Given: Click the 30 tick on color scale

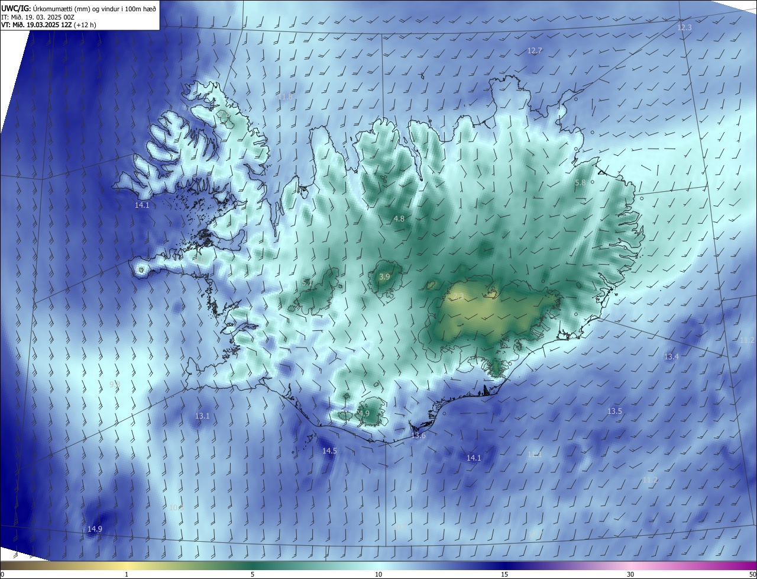Looking at the screenshot, I should (x=630, y=574).
